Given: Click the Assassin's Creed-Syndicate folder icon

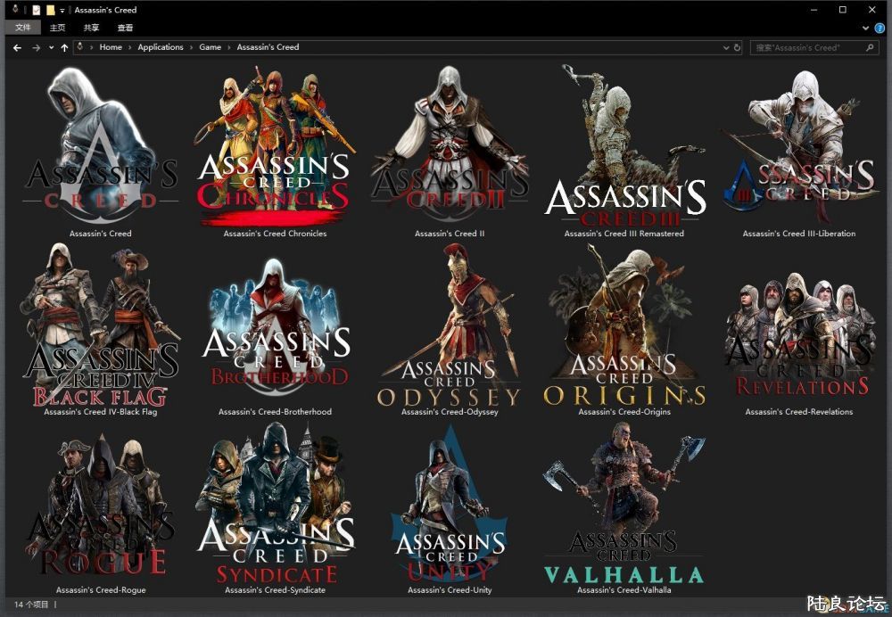Looking at the screenshot, I should [x=275, y=506].
